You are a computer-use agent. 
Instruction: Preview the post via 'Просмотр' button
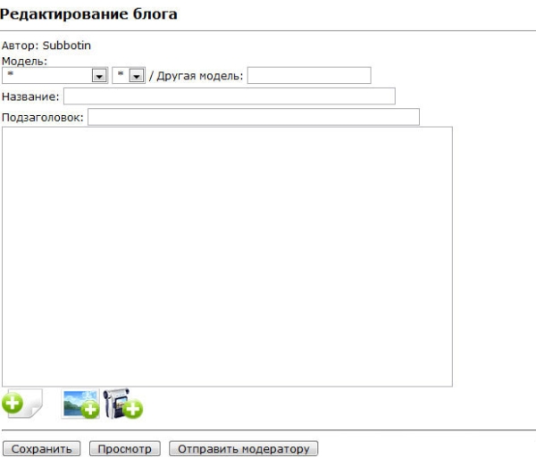[125, 449]
